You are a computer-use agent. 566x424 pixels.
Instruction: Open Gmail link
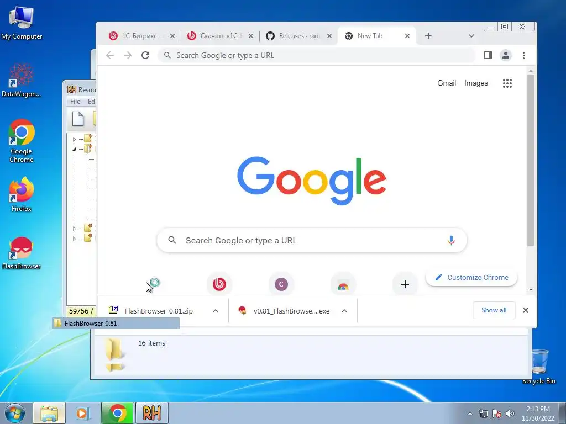point(447,83)
